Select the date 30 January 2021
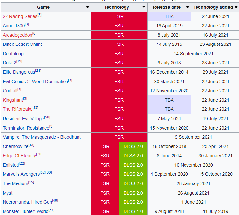This screenshot has width=239, height=215. pyautogui.click(x=215, y=156)
